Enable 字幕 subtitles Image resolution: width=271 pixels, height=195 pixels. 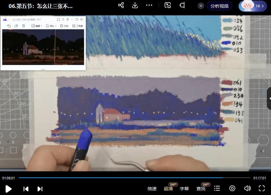(x=184, y=188)
